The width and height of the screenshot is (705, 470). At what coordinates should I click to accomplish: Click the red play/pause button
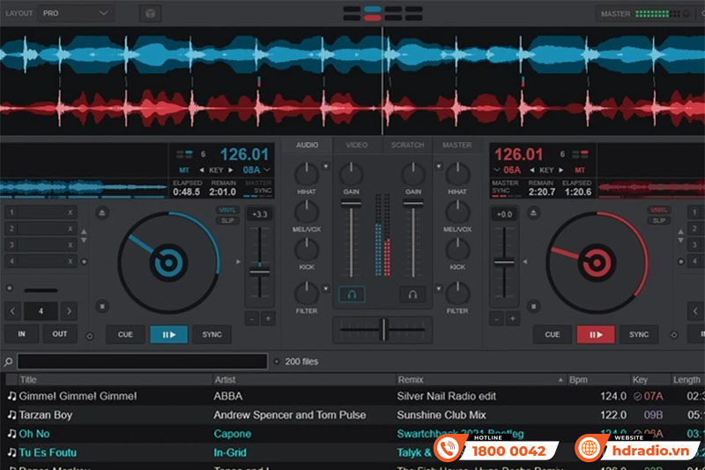(596, 334)
